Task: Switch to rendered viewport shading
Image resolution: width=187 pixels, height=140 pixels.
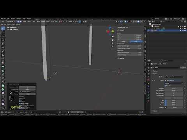Action: coord(142,21)
